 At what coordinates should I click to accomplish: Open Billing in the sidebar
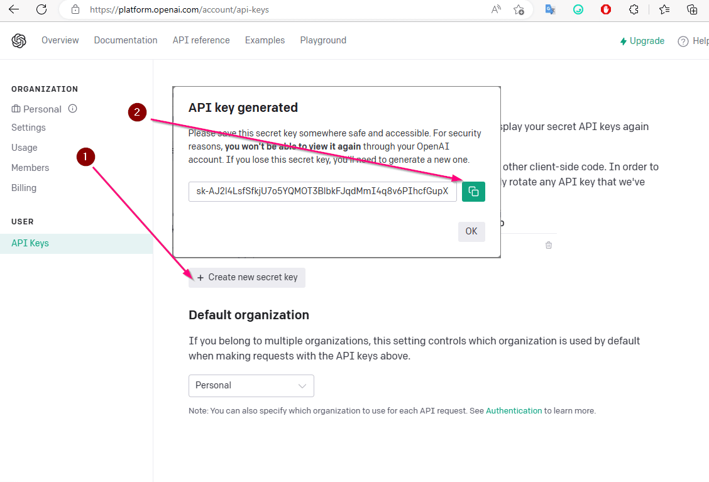(24, 188)
